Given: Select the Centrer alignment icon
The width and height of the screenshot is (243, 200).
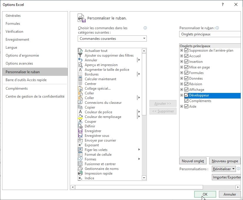Looking at the screenshot, I should 80,83.
